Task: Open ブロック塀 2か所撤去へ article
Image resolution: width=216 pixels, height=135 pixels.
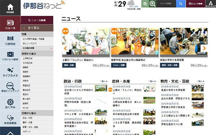Action: click(78, 114)
